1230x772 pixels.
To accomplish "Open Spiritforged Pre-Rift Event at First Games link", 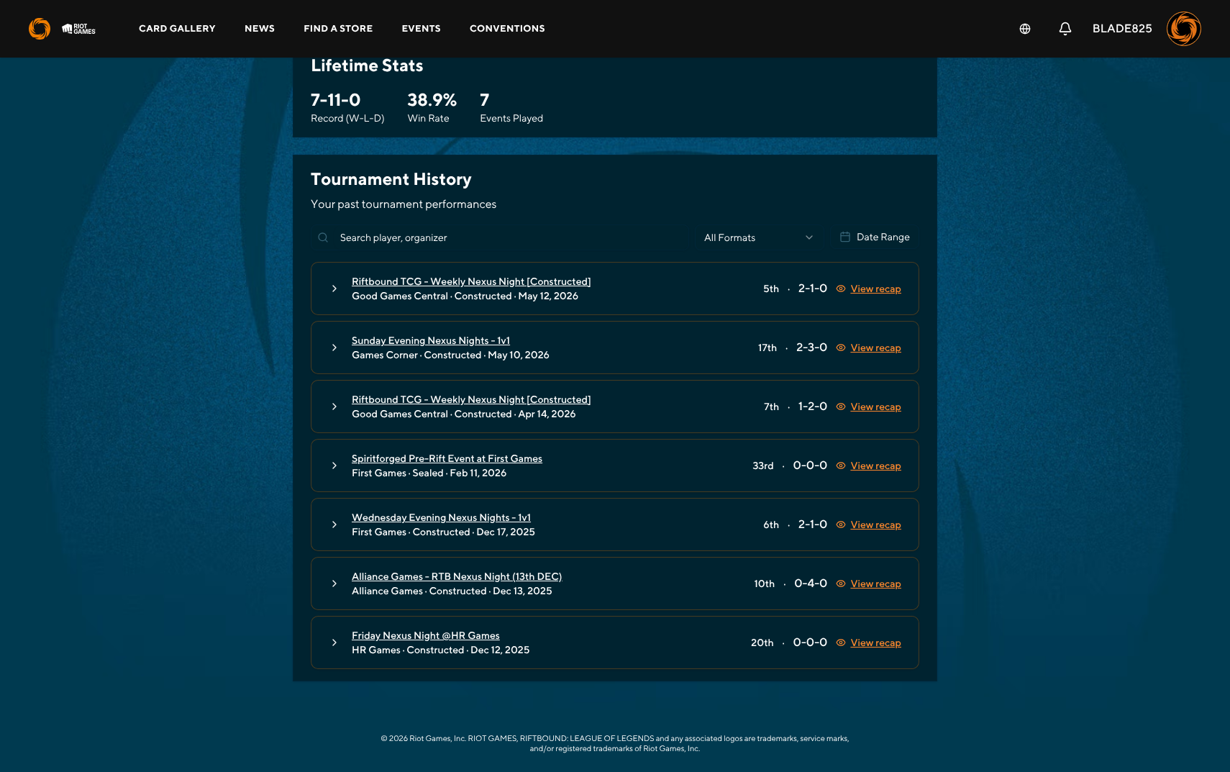I will coord(447,458).
